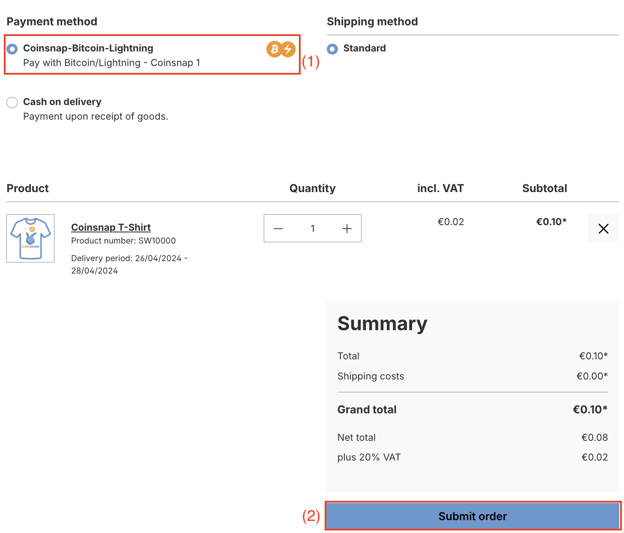This screenshot has width=624, height=533.
Task: Open the Coinsnap T-Shirt product link
Action: tap(111, 227)
